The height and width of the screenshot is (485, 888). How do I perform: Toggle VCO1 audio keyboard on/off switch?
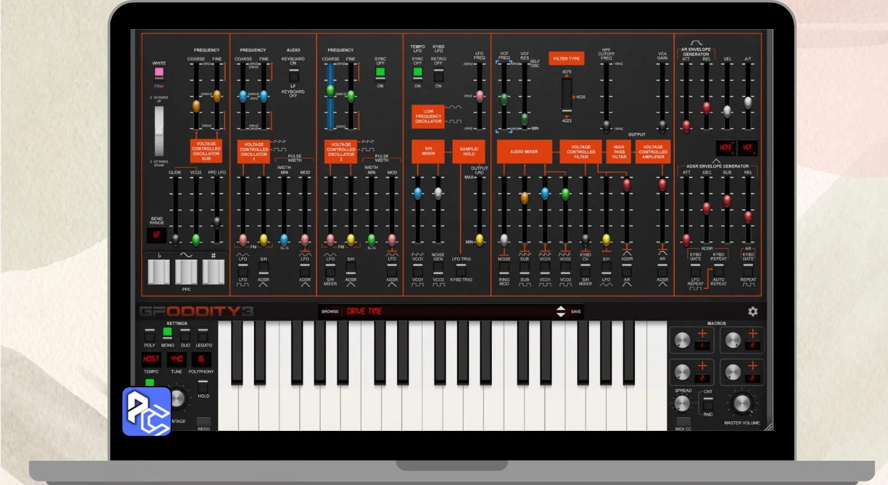point(293,76)
